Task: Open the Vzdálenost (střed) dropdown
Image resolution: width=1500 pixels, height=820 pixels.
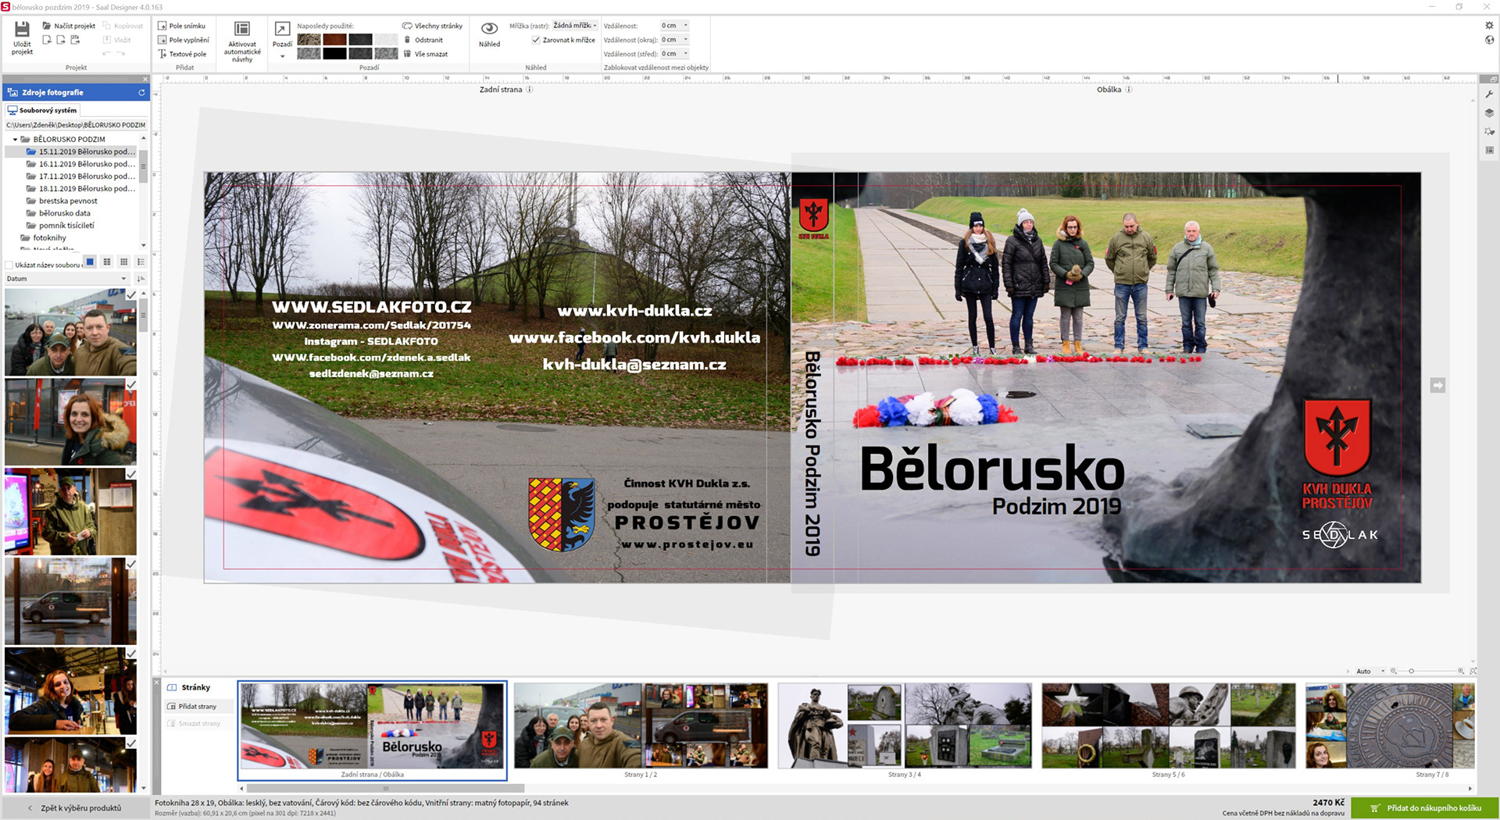Action: point(675,54)
